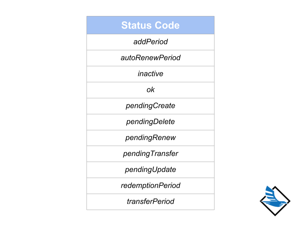Click the pendingRenew row
Screen dimensions: 301x226
[x=150, y=138]
